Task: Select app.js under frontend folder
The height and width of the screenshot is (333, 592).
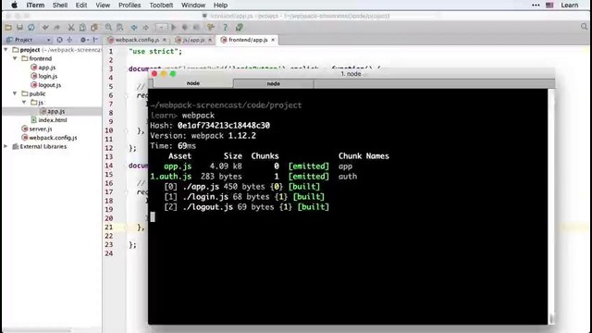Action: pos(43,68)
